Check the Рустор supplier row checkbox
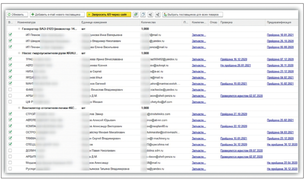305x180 pixels. pyautogui.click(x=10, y=168)
